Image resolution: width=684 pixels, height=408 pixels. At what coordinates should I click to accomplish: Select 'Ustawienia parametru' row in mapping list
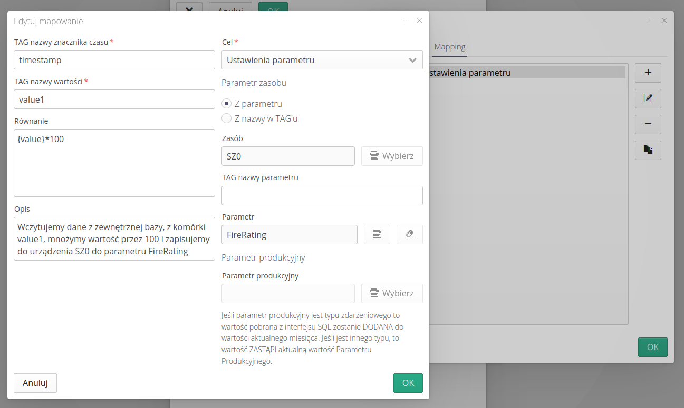coord(527,73)
